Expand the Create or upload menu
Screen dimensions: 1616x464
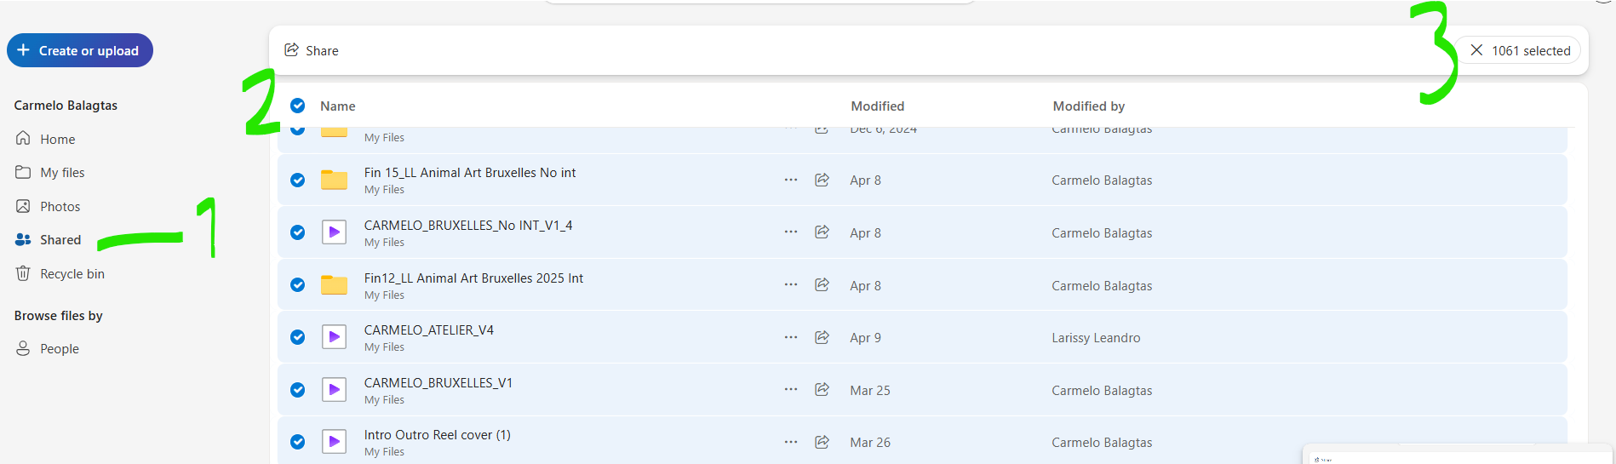point(80,50)
